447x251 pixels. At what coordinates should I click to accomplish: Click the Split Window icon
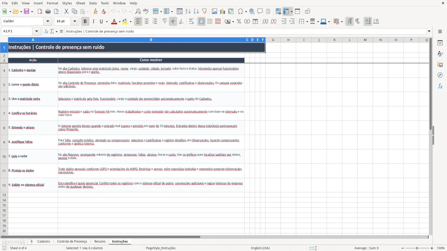coord(297,12)
